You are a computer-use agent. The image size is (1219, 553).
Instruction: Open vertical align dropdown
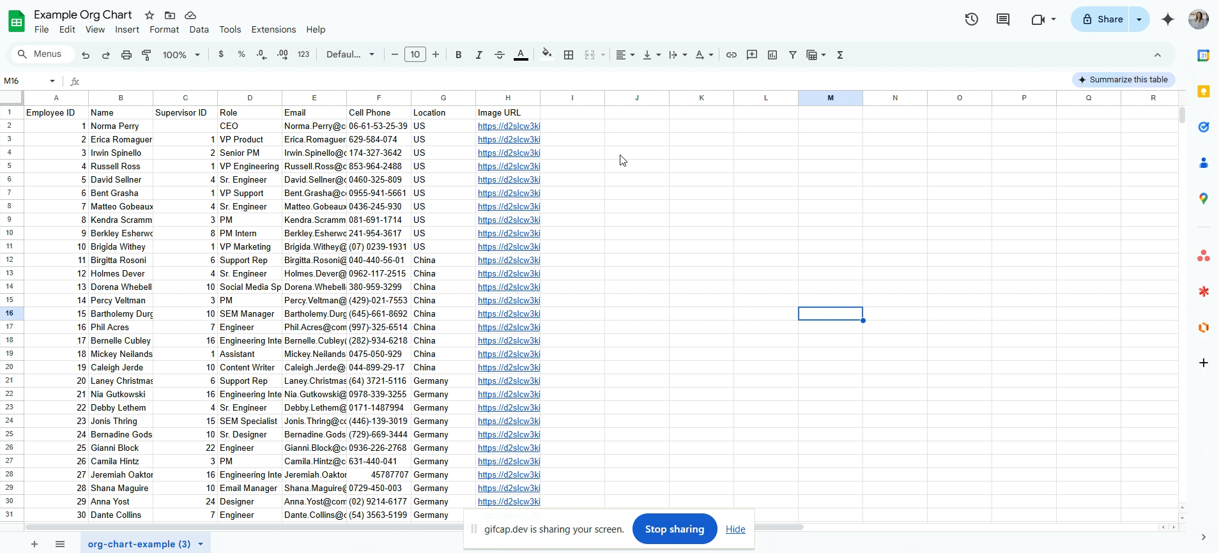click(652, 55)
